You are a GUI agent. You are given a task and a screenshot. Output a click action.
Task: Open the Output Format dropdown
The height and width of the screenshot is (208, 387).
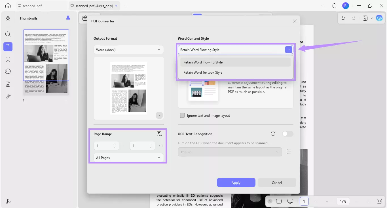[128, 49]
